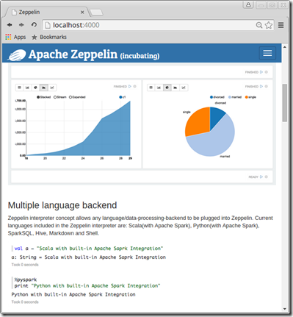Open settings gear of pie chart paragraph
293x317 pixels.
pos(267,86)
